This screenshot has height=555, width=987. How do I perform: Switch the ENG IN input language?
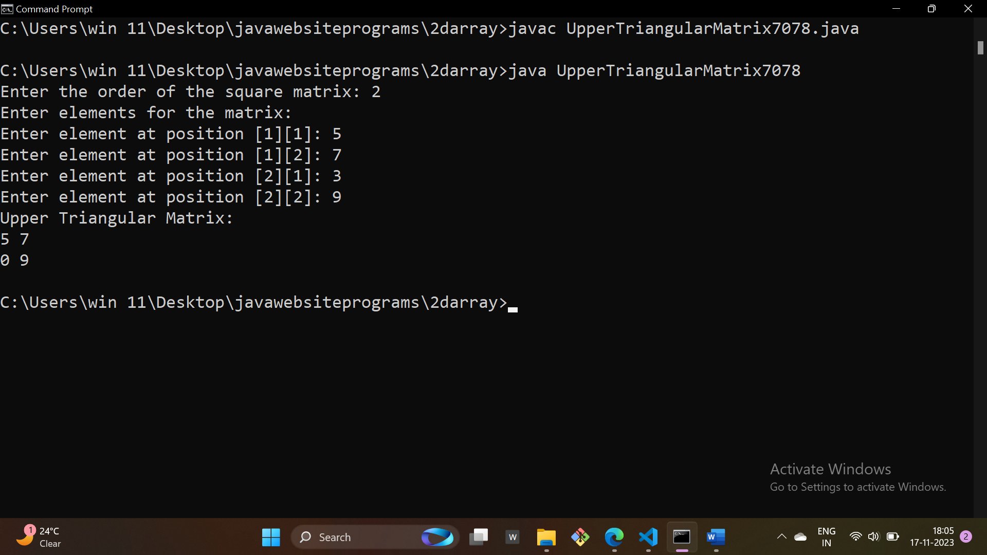click(x=826, y=536)
